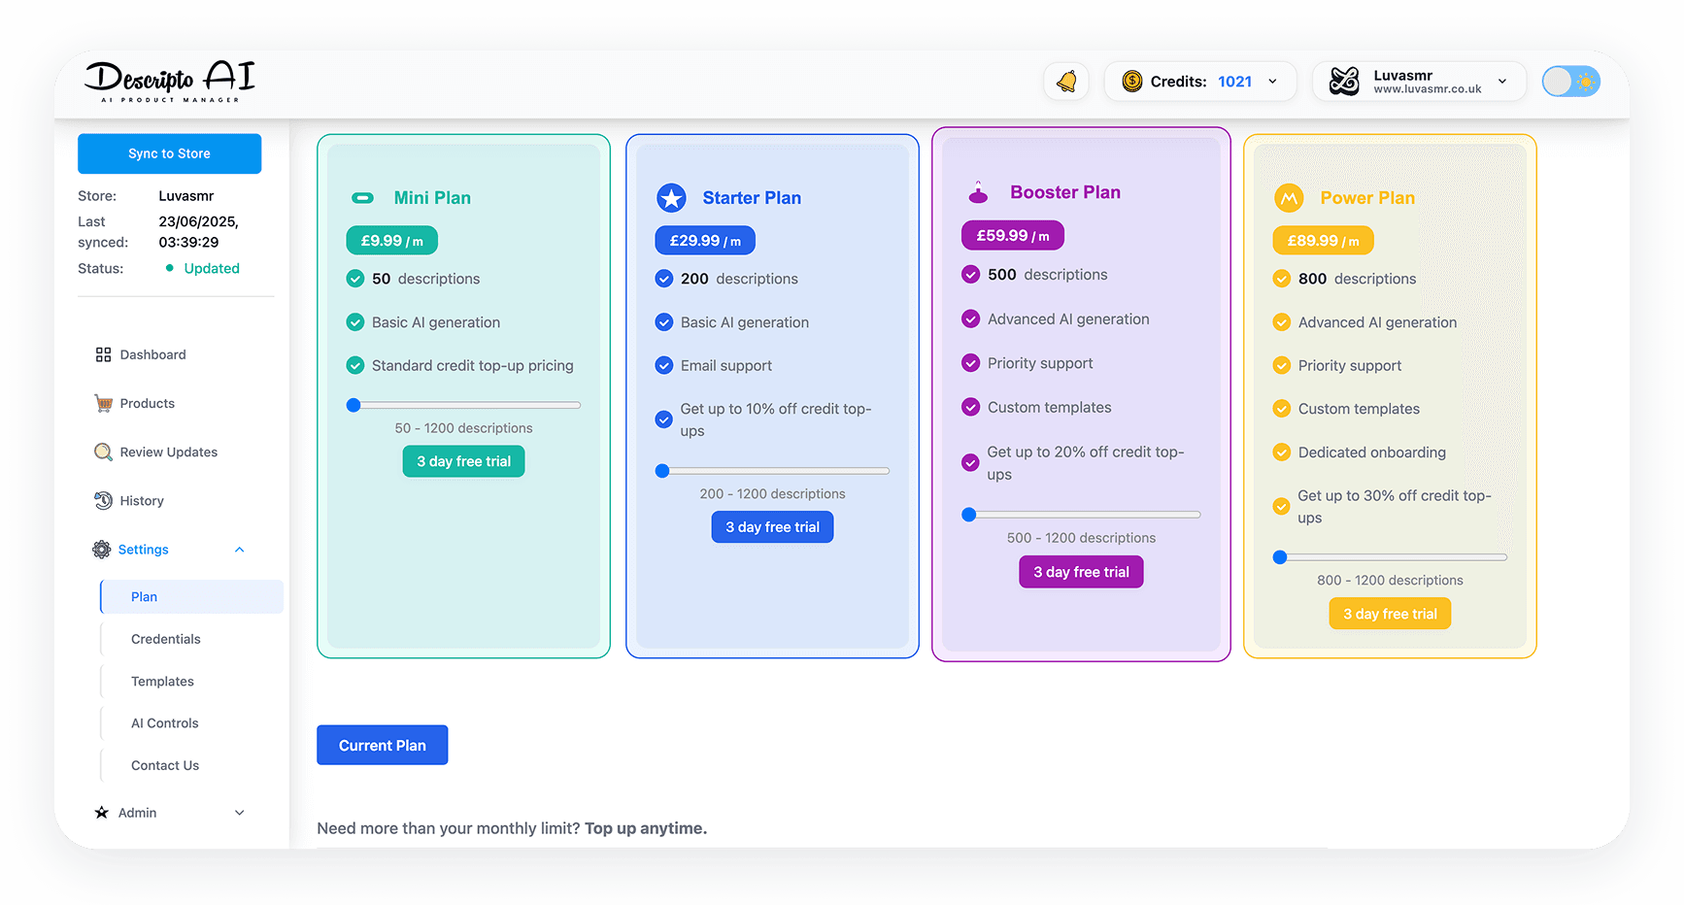1684x905 pixels.
Task: Expand the Luvasmr account dropdown
Action: pyautogui.click(x=1501, y=82)
